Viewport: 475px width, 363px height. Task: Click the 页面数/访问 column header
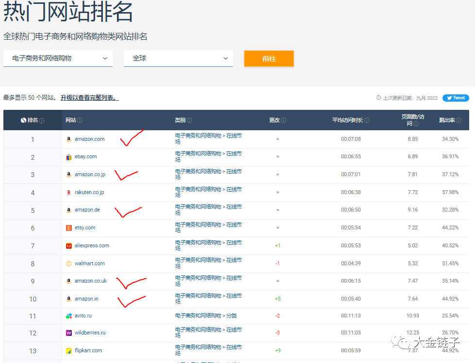[x=412, y=120]
